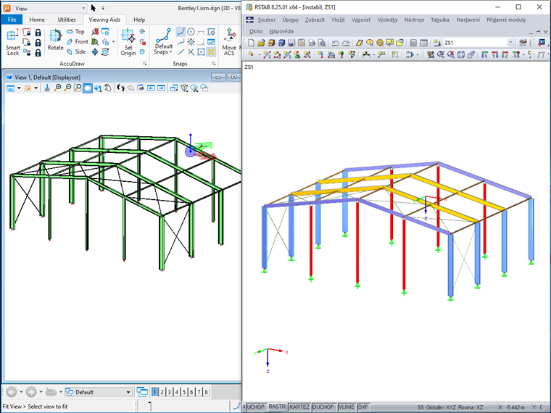This screenshot has height=413, width=551.
Task: Click the Fit View tool
Action: [x=88, y=88]
